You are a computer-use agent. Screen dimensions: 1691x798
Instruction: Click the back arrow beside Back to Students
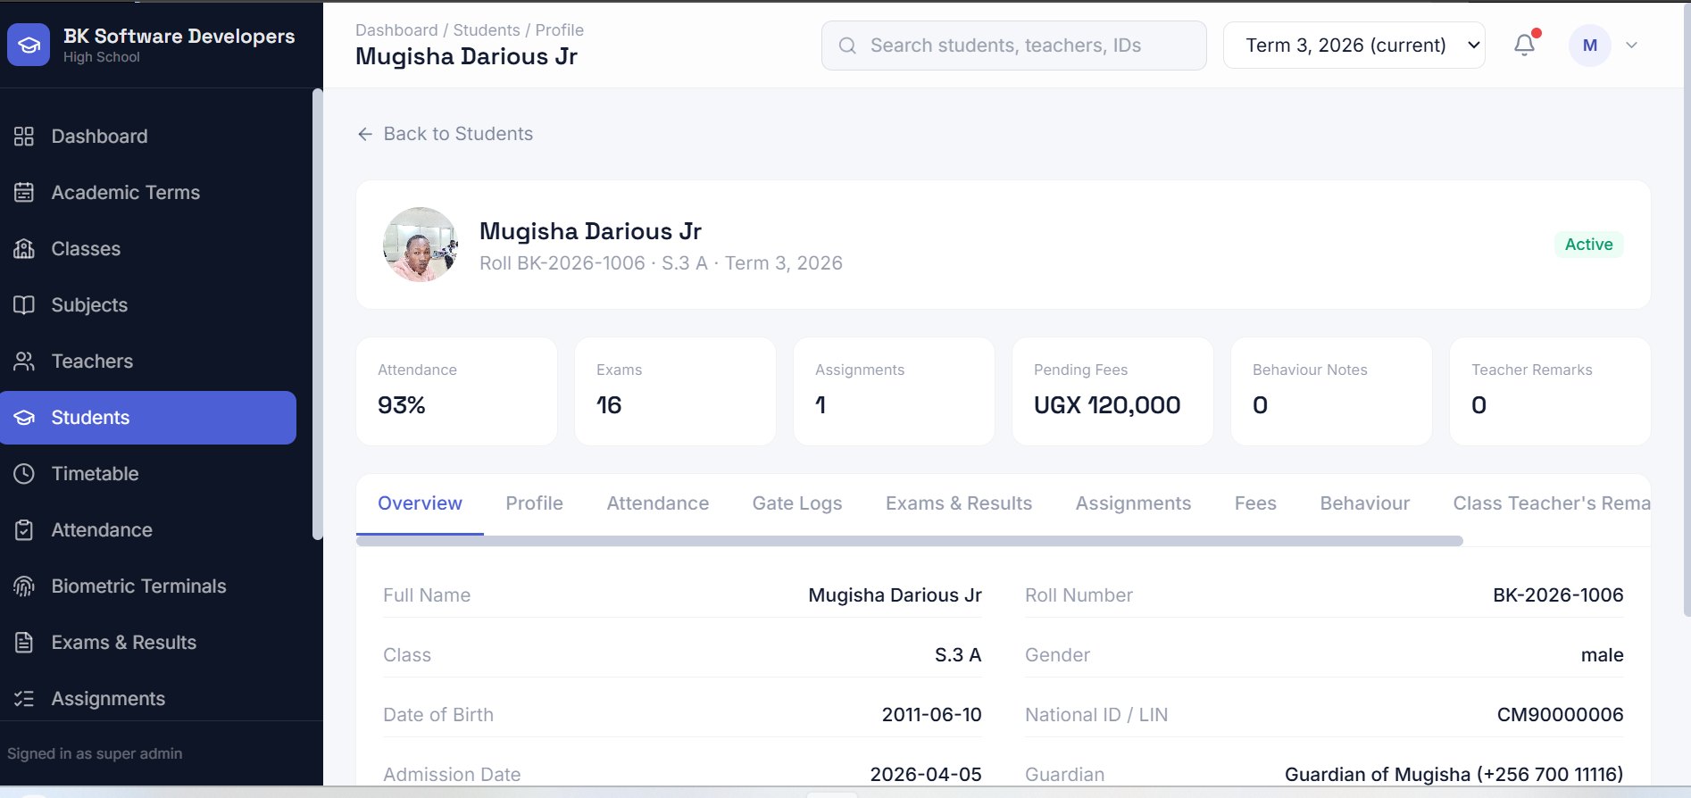pyautogui.click(x=365, y=134)
